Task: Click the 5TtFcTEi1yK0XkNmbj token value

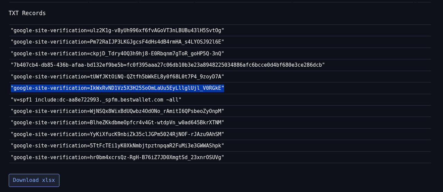Action: (155, 146)
